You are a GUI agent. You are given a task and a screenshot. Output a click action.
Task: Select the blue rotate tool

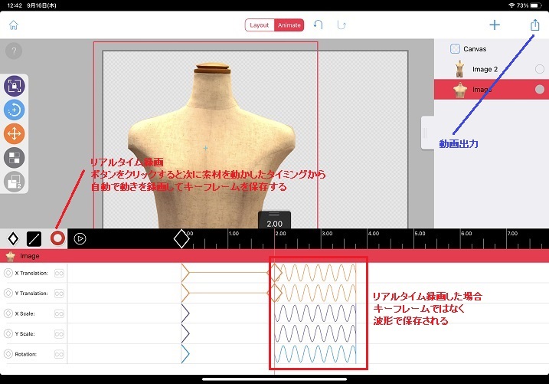click(x=15, y=110)
